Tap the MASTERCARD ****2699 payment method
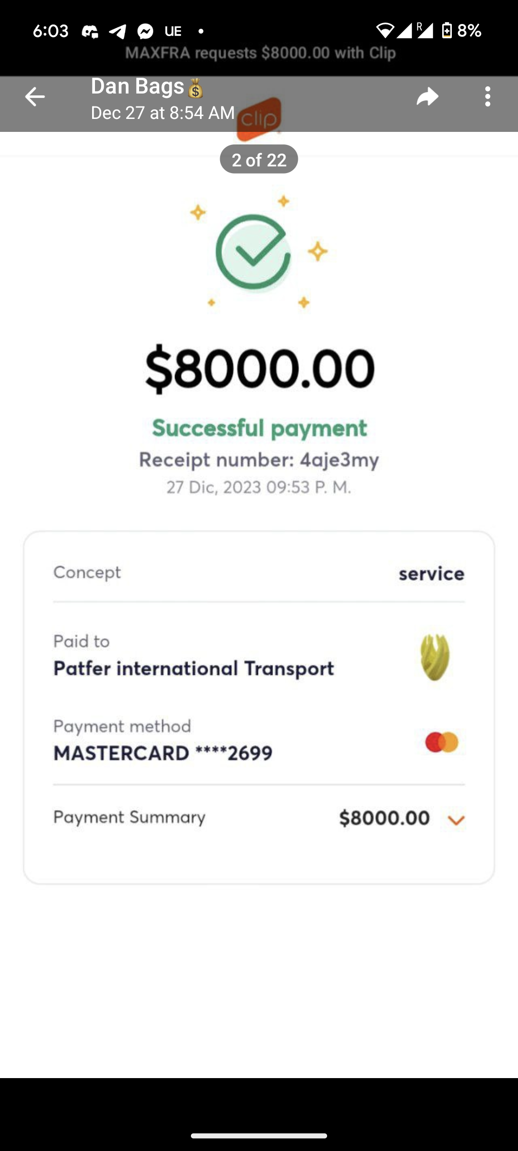 pyautogui.click(x=163, y=753)
